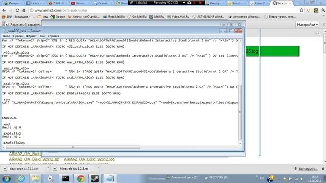Open the Go.Mail.Ru bookmark

click(137, 17)
